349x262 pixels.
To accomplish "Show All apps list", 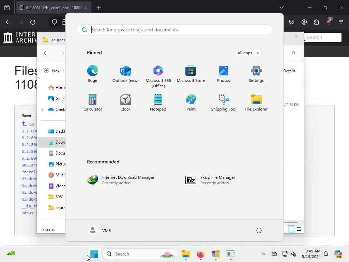I will (248, 53).
